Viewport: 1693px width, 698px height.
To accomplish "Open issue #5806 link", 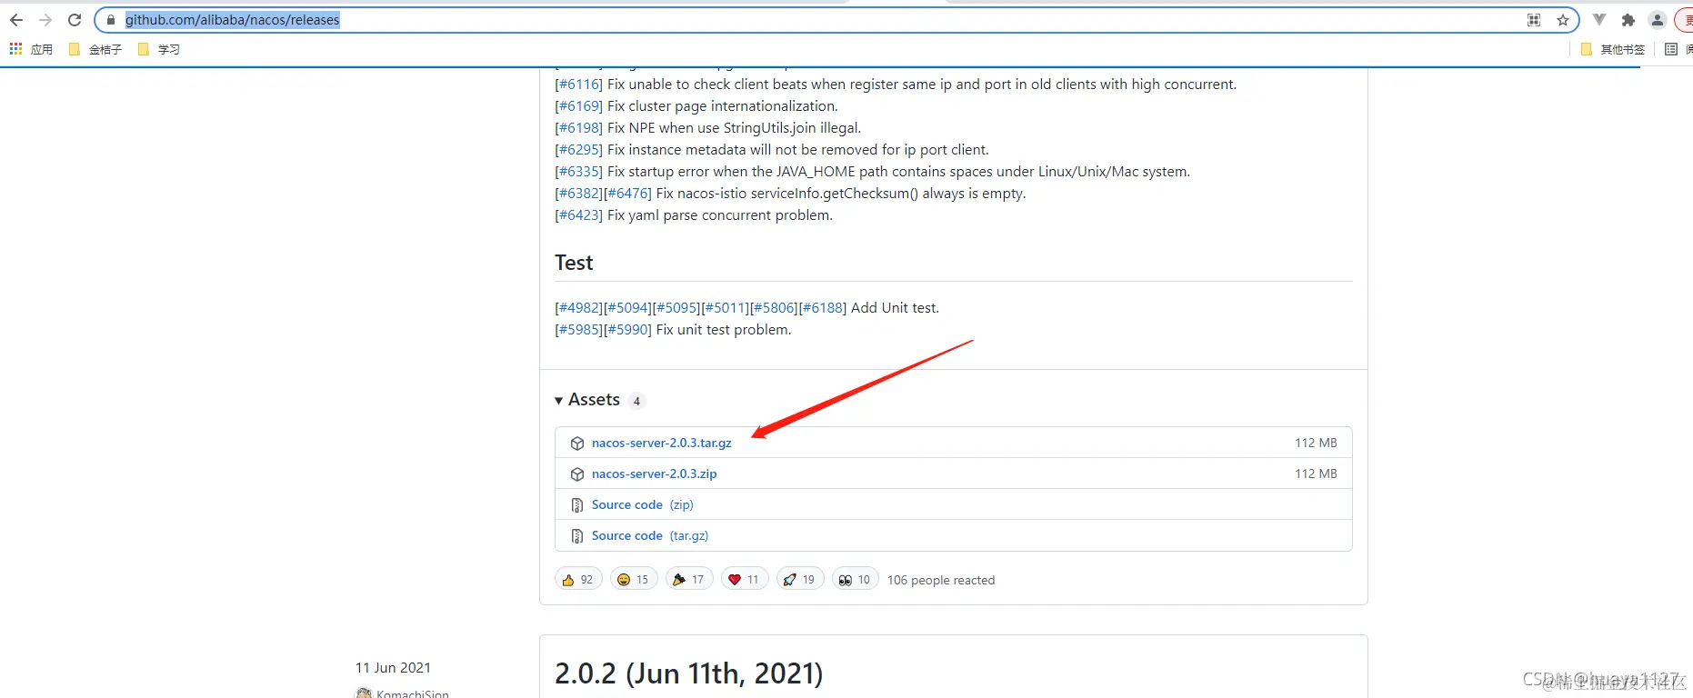I will tap(775, 308).
